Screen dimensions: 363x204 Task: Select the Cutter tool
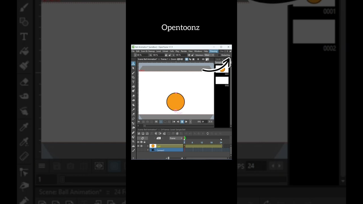click(133, 150)
